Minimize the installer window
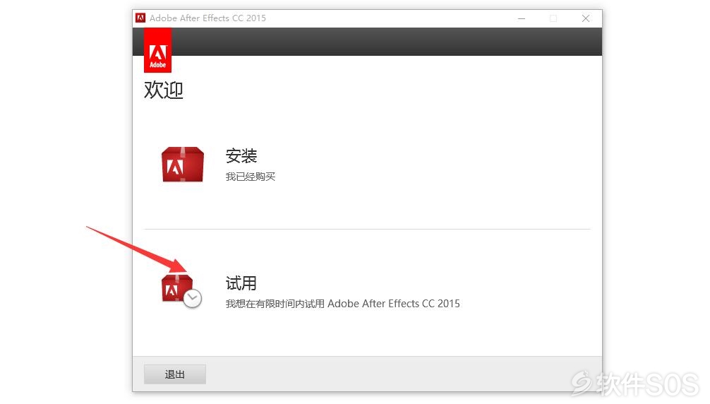The image size is (710, 404). 522,18
